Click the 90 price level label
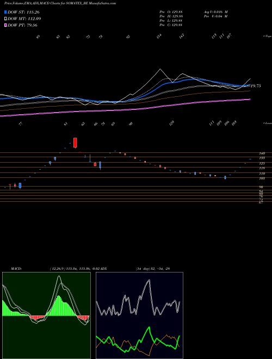272x359 pixels. (x=262, y=187)
